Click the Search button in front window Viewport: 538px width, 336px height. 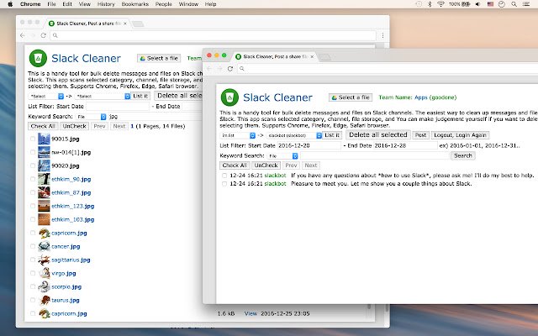pyautogui.click(x=463, y=155)
